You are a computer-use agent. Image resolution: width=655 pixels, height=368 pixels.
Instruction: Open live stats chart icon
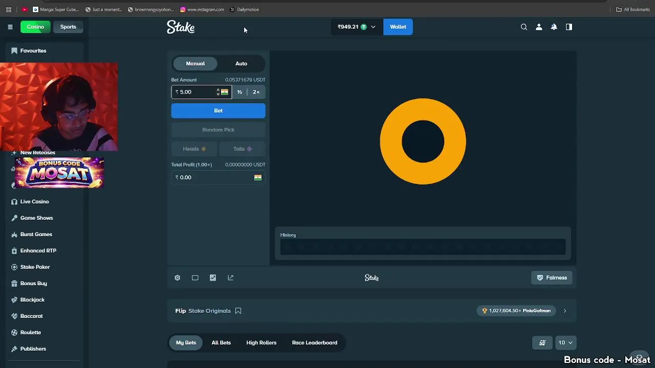(213, 278)
